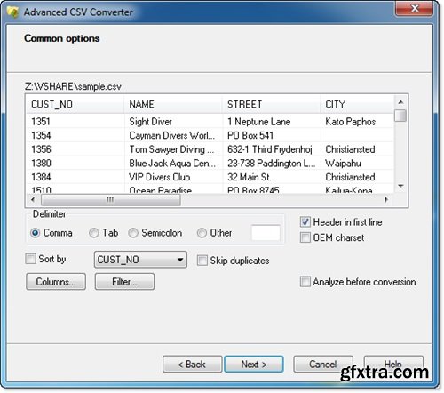Click the Z:\VSHARE\sample.csv file path label
444x393 pixels.
point(73,86)
